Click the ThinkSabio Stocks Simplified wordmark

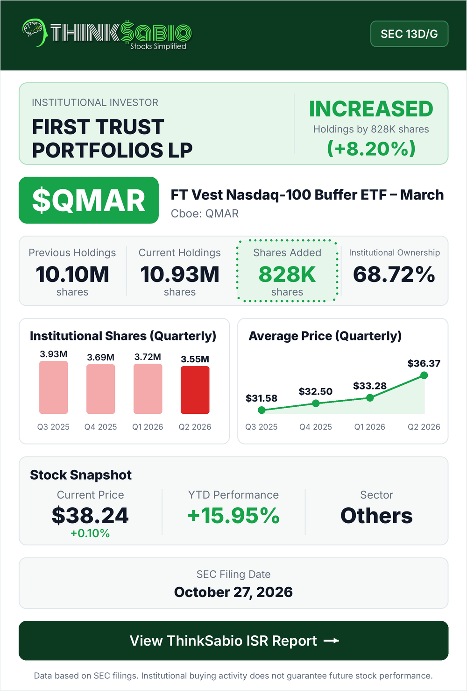tap(120, 35)
